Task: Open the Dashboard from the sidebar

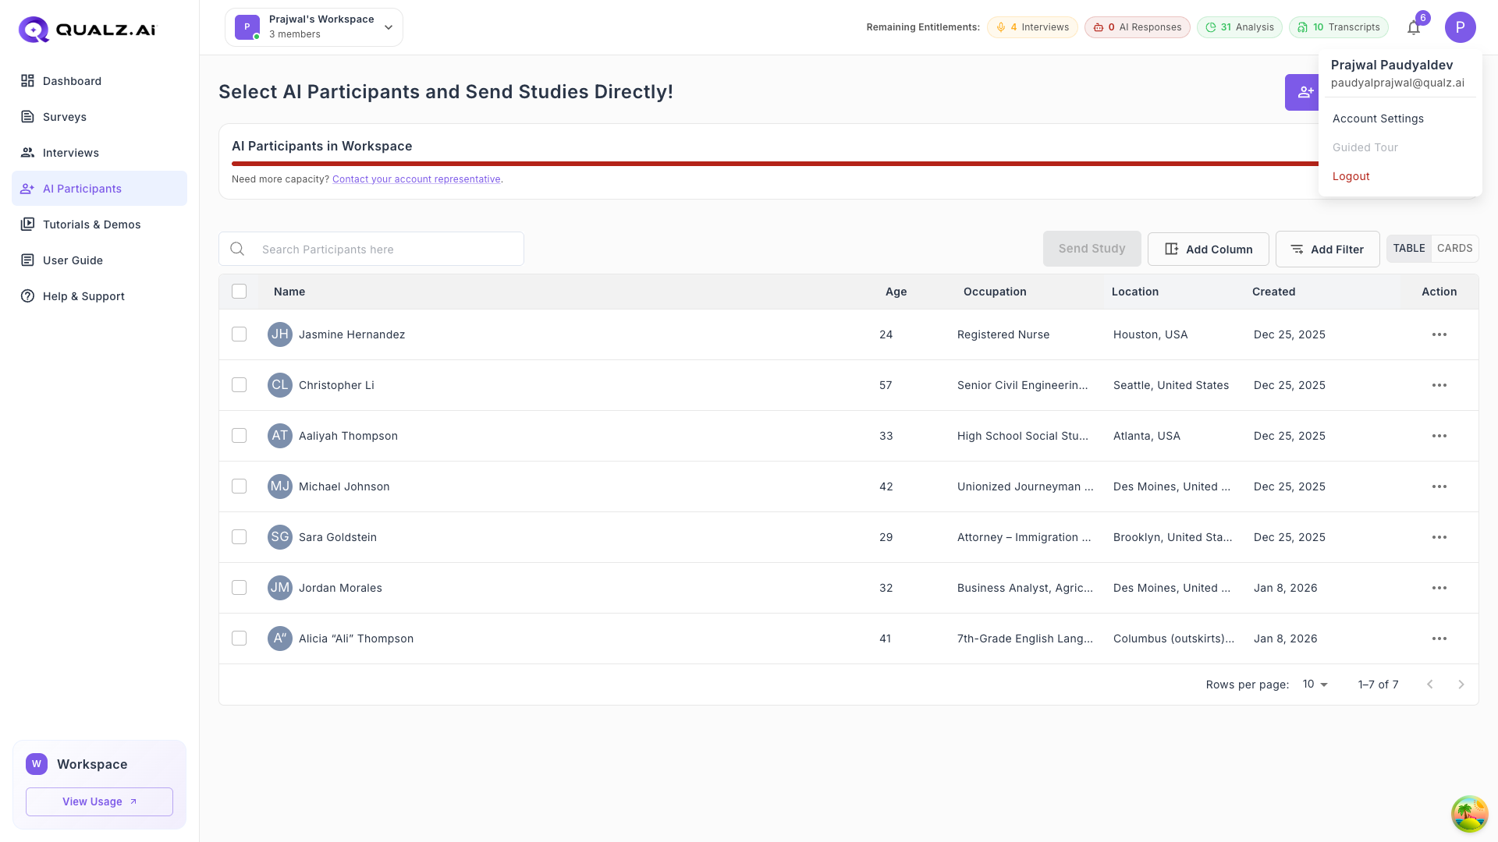Action: click(73, 81)
